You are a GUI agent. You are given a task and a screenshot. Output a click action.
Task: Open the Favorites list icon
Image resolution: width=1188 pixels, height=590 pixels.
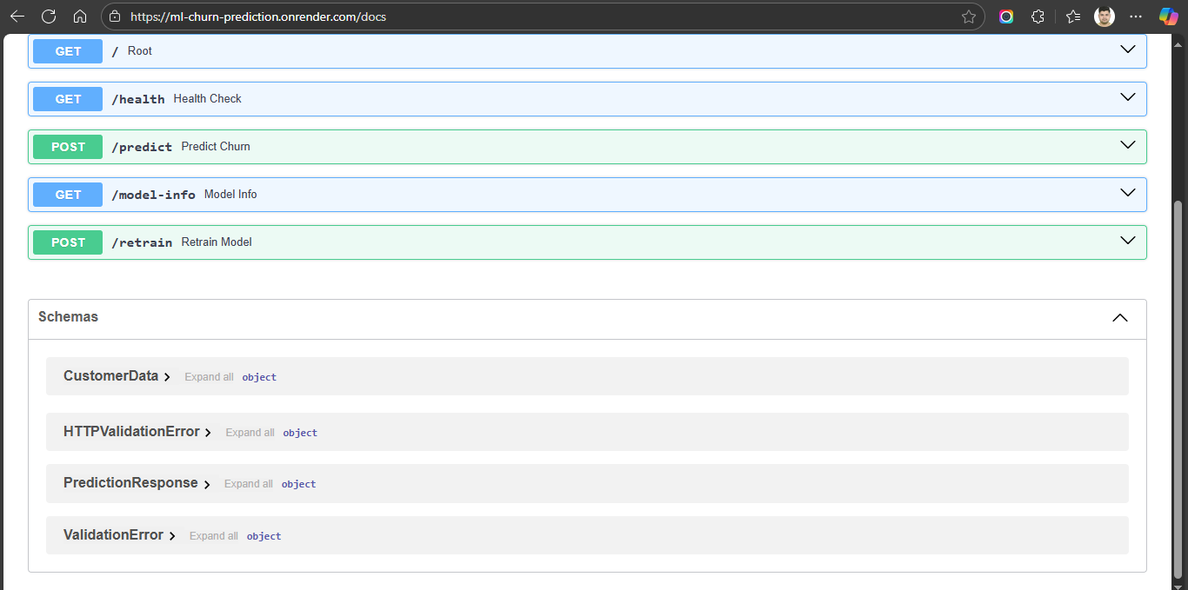pos(1073,17)
